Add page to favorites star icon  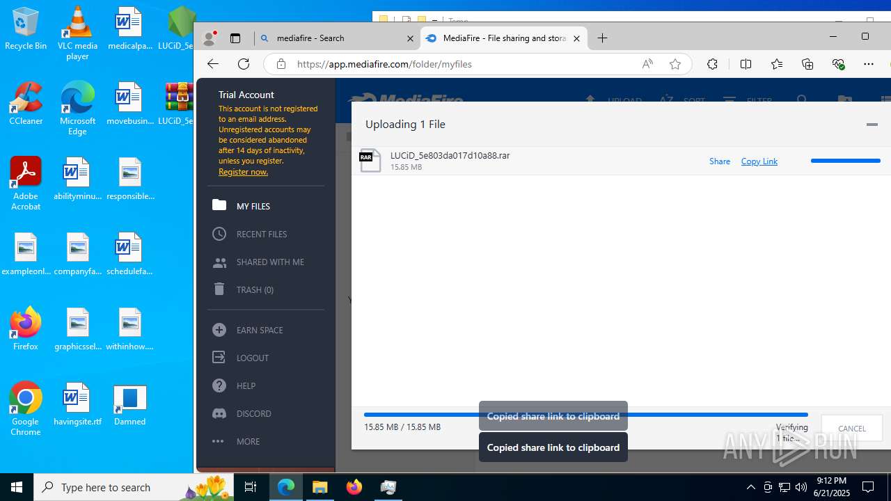click(675, 64)
